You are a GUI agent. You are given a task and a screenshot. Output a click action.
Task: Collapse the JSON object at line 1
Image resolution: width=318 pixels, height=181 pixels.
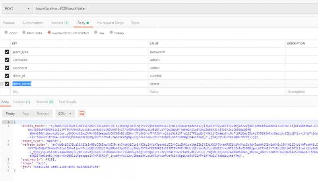11,122
